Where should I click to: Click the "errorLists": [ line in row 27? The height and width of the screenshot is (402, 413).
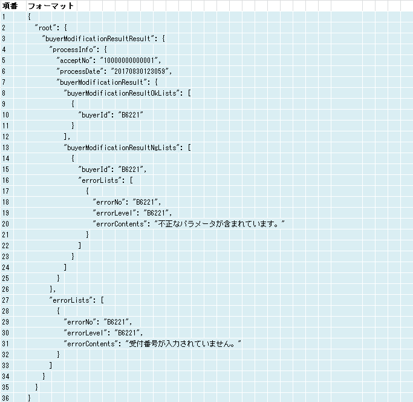click(77, 300)
